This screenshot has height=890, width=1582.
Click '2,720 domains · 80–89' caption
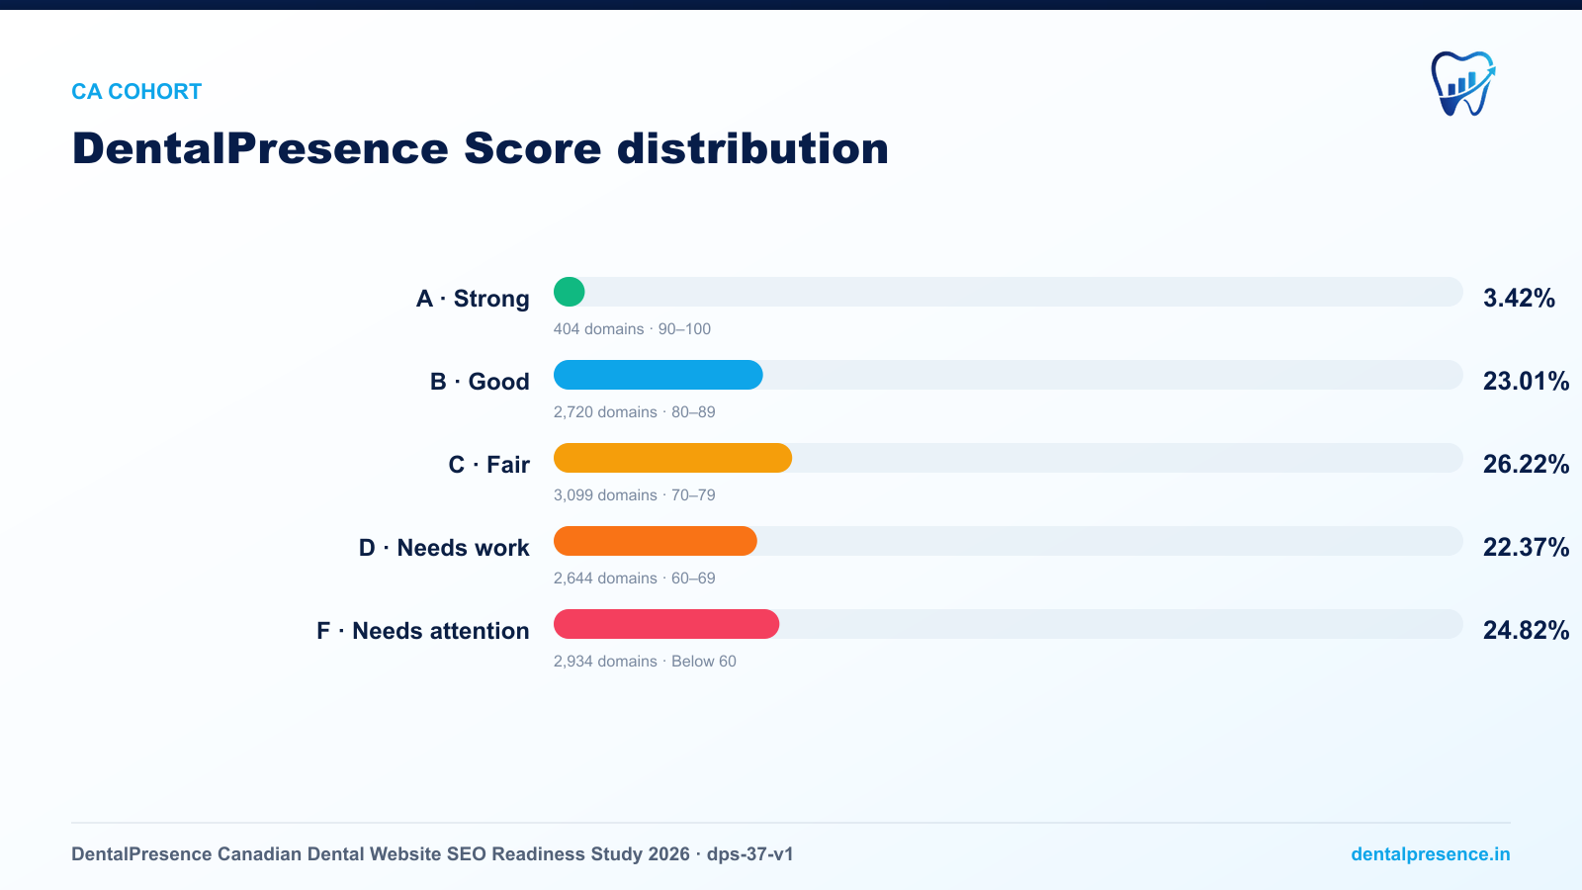[634, 412]
